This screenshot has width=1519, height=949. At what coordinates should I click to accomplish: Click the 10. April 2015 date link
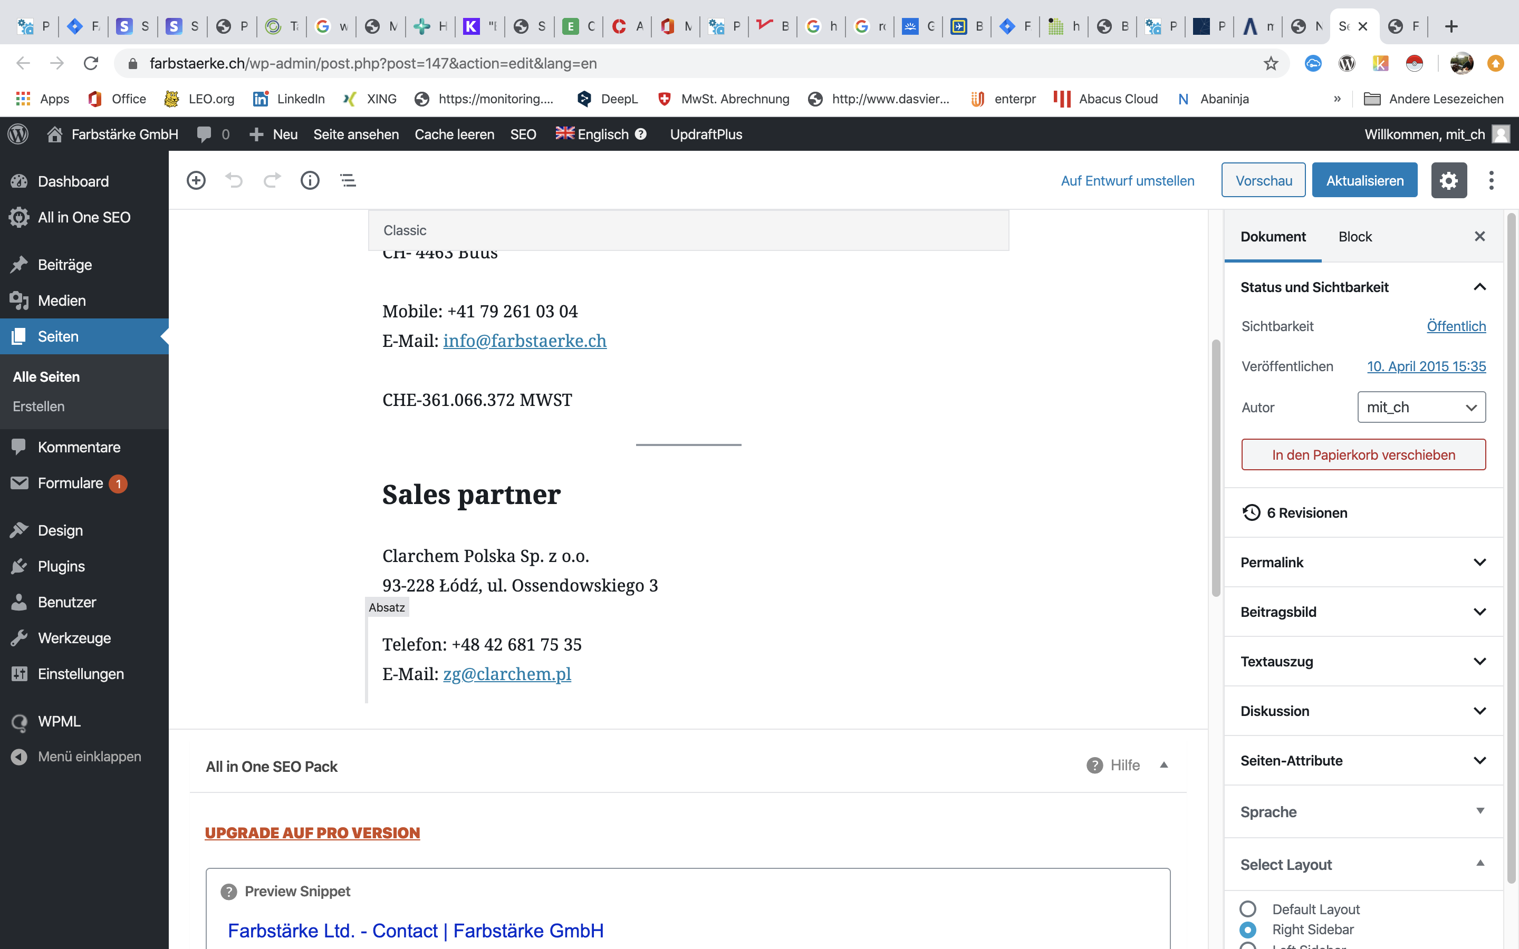tap(1426, 366)
